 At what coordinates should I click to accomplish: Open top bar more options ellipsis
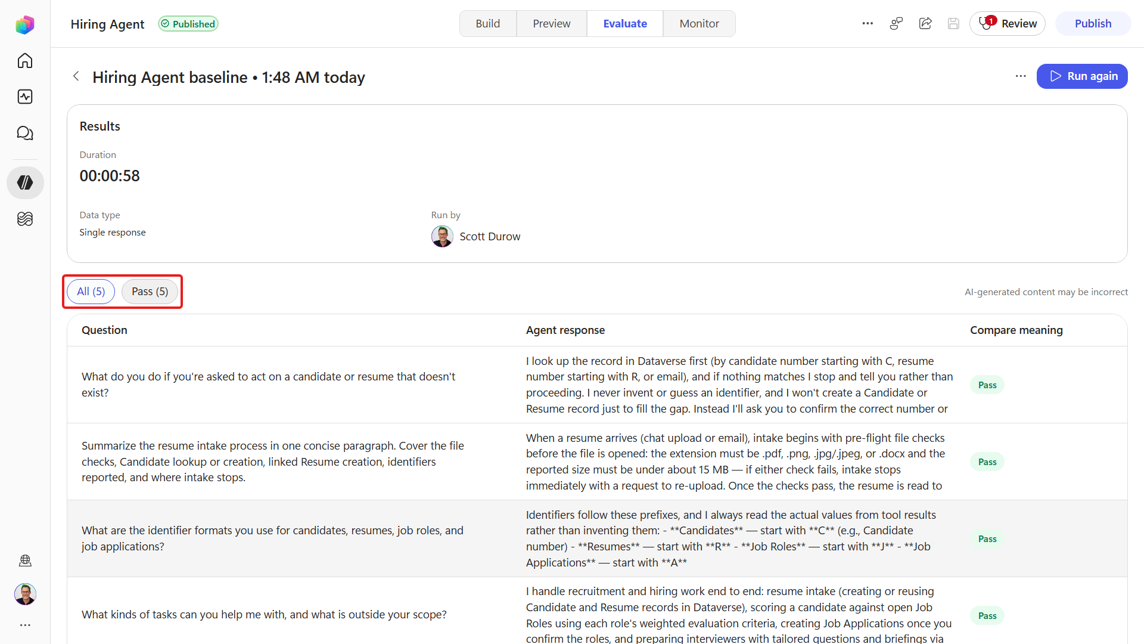tap(868, 24)
